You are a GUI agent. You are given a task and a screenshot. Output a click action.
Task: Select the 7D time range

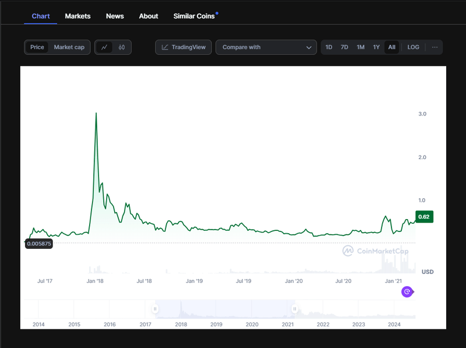pos(344,47)
